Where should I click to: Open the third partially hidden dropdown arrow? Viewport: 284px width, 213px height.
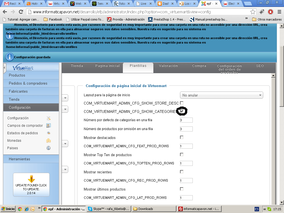(x=65, y=144)
